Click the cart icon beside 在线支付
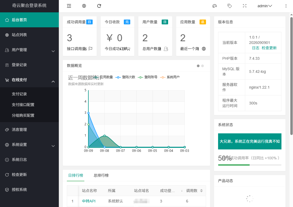 [7, 80]
